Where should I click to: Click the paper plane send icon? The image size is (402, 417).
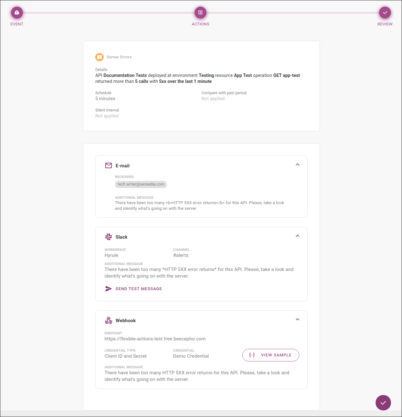[x=108, y=289]
